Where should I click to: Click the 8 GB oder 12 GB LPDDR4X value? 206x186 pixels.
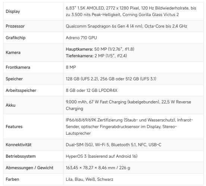[x=91, y=90]
